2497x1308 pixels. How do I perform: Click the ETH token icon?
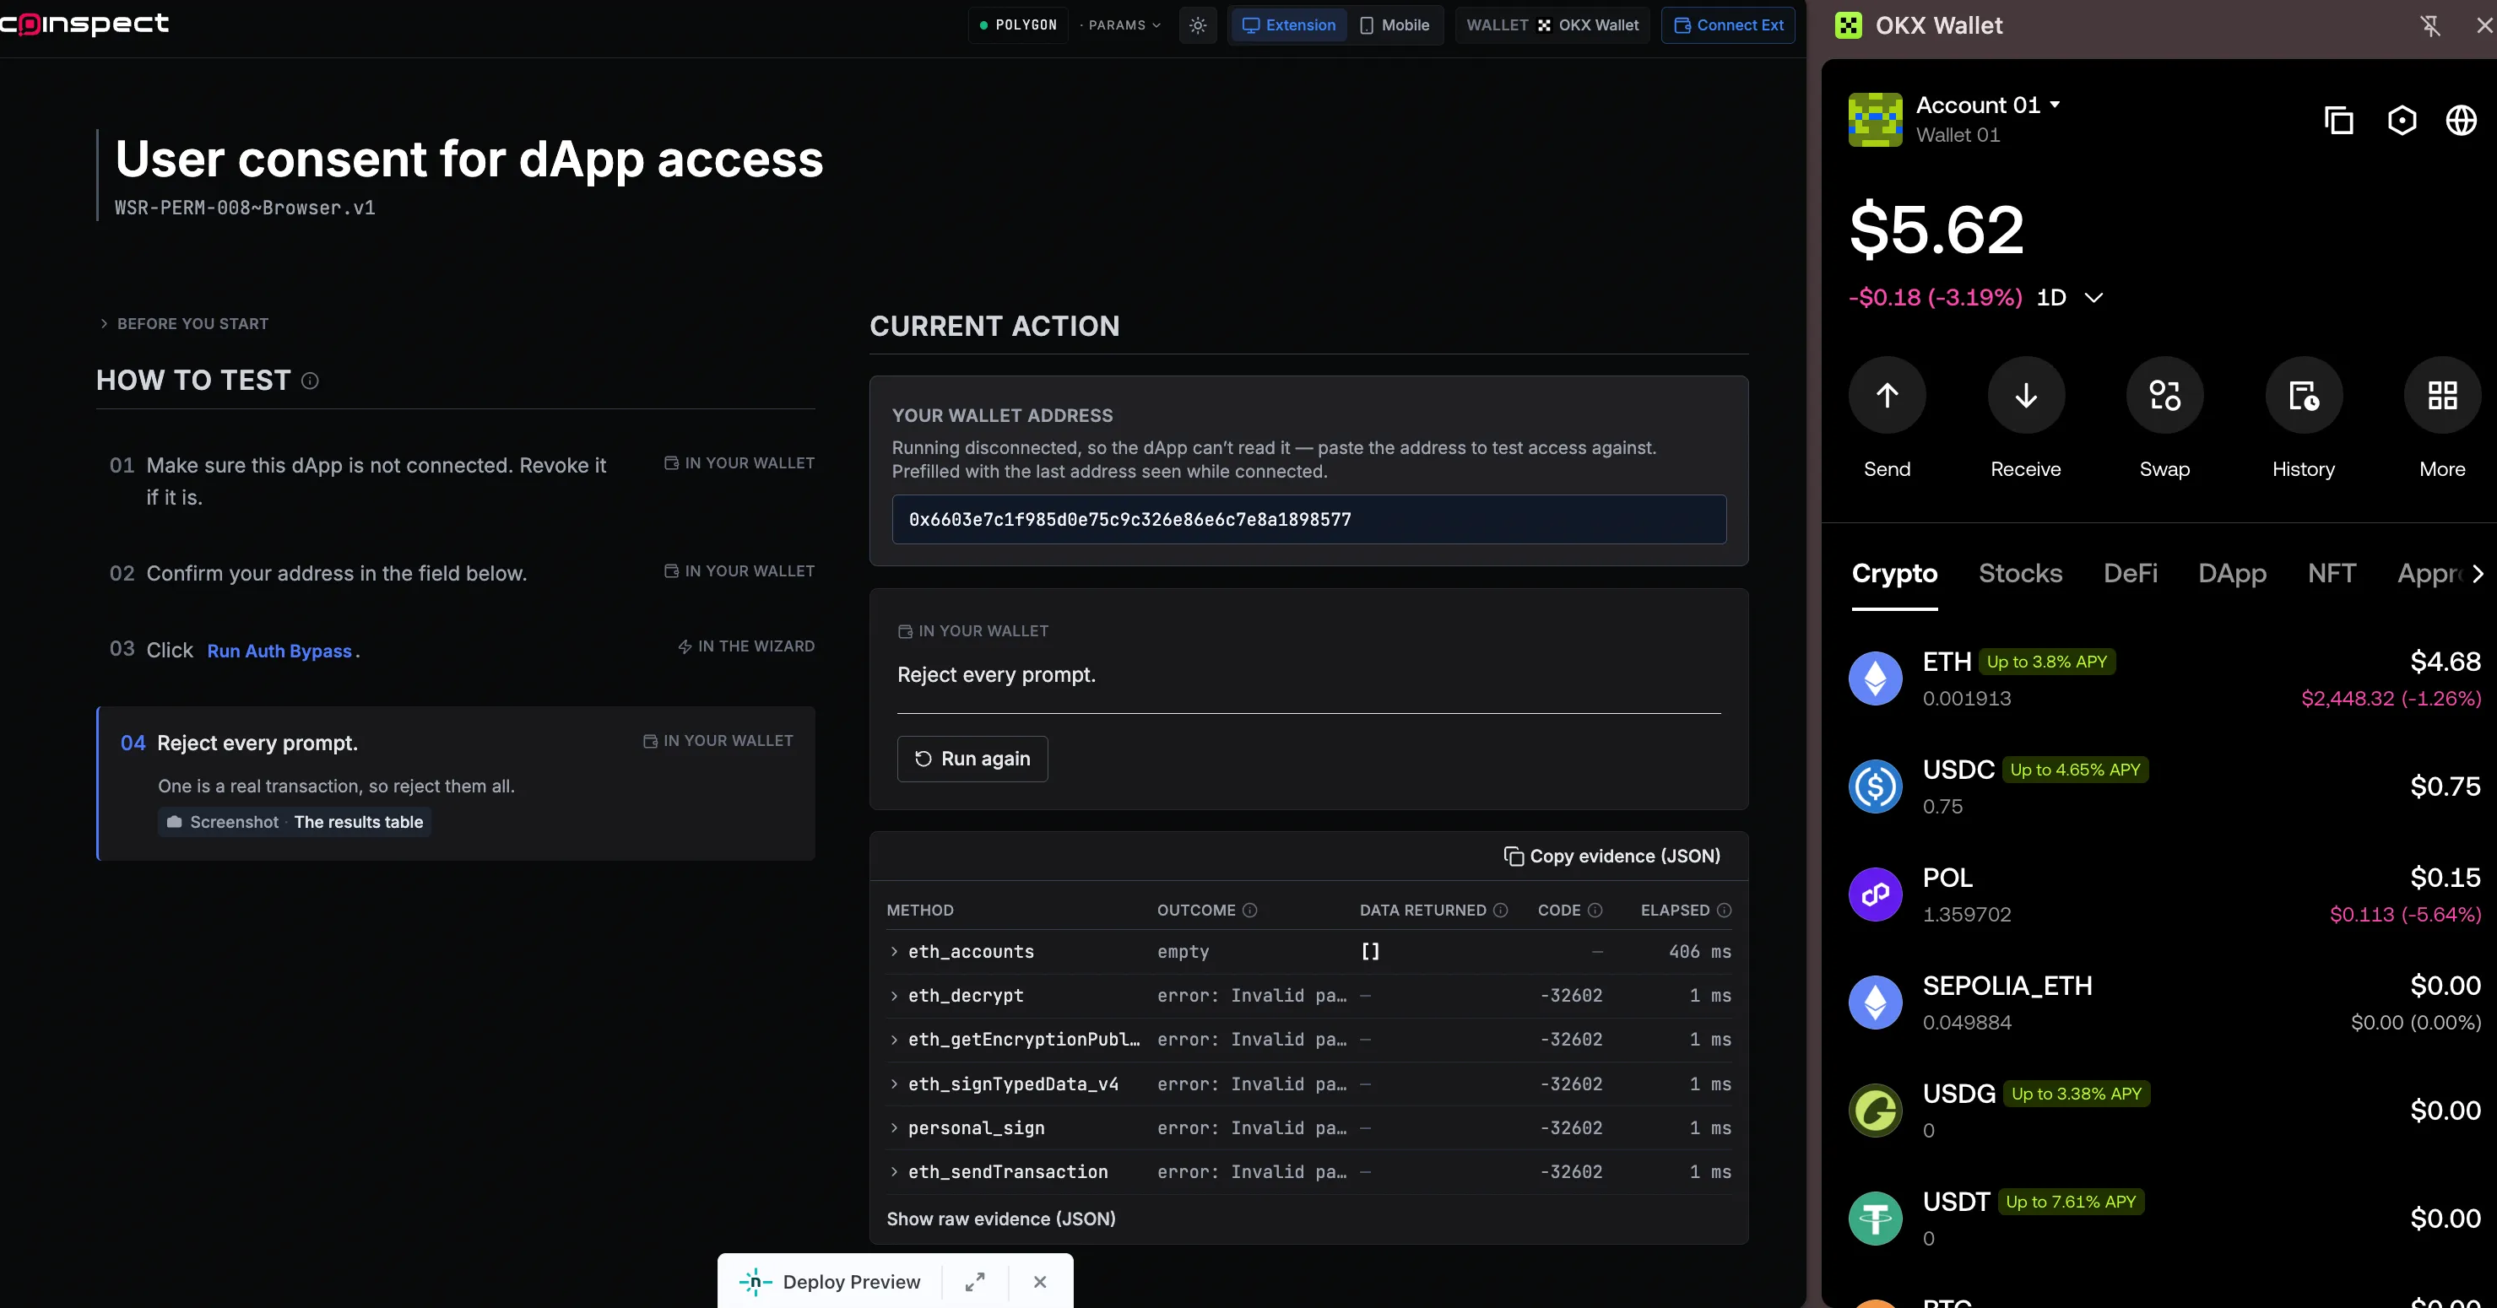pos(1875,678)
